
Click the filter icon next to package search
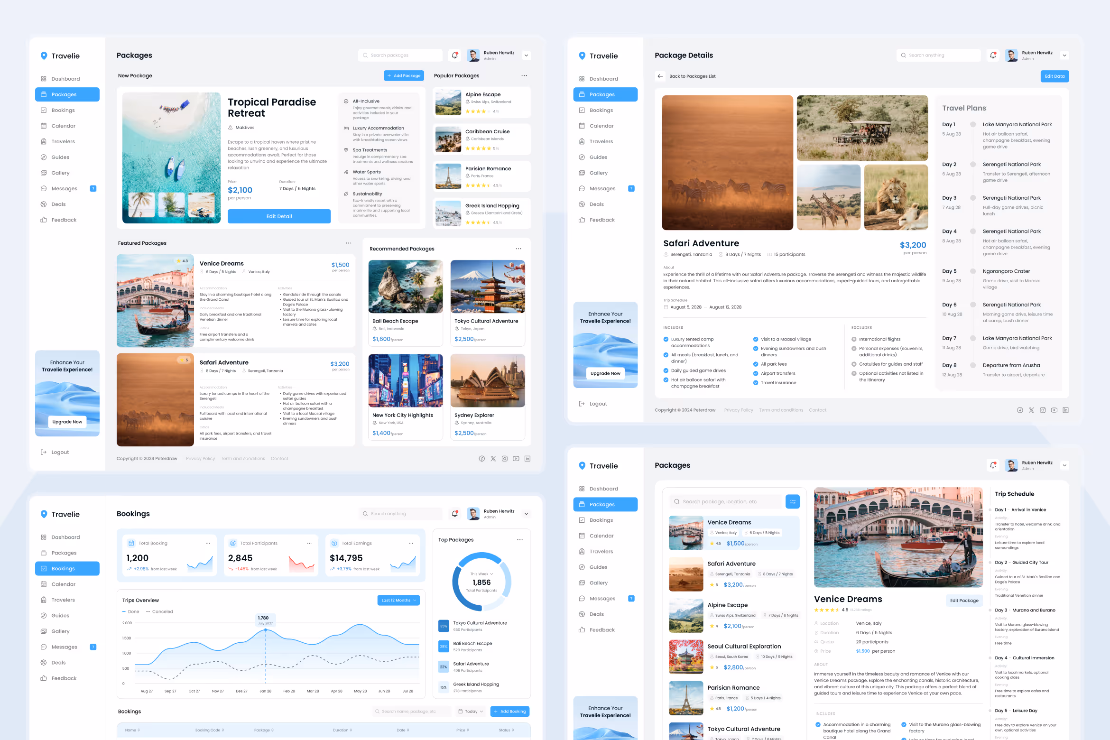click(792, 501)
